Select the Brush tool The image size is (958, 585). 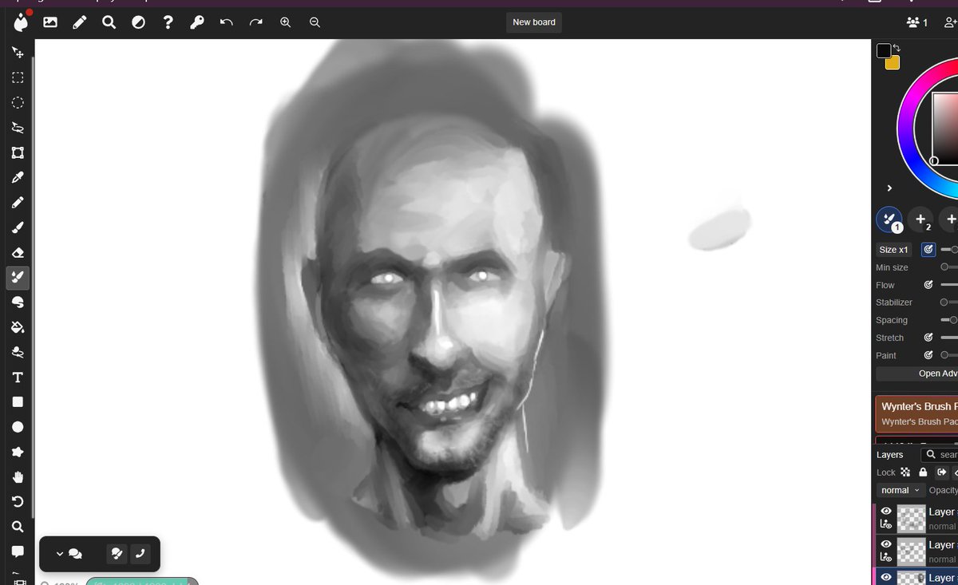(x=18, y=227)
